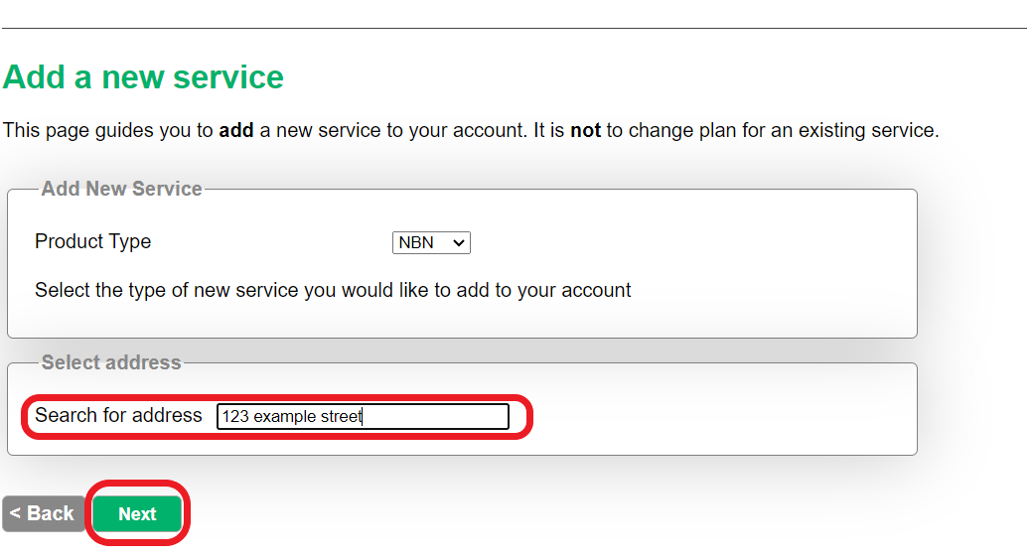Click the green Next button
This screenshot has width=1033, height=560.
[x=137, y=513]
